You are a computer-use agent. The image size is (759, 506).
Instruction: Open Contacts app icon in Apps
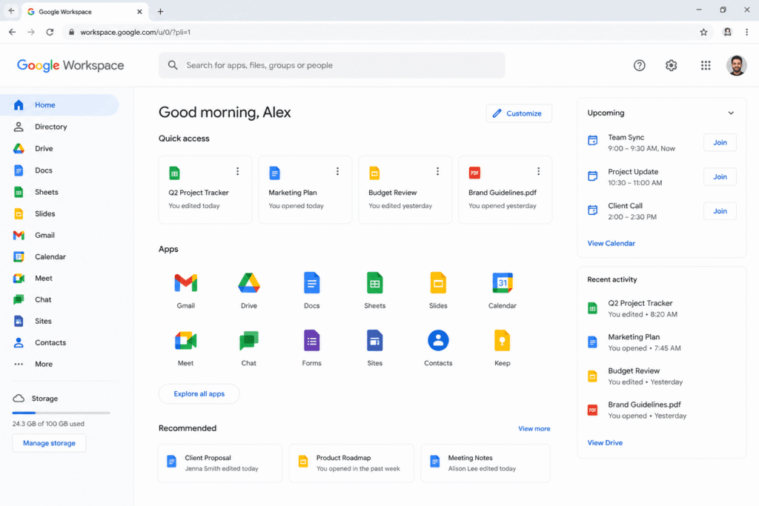pyautogui.click(x=438, y=341)
